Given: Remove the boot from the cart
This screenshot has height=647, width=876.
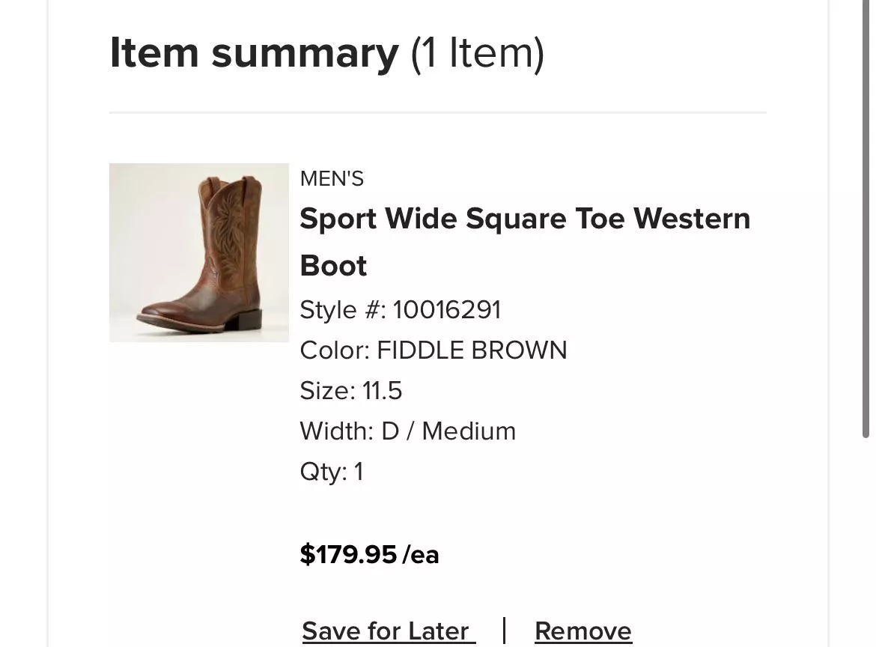Looking at the screenshot, I should coord(583,631).
